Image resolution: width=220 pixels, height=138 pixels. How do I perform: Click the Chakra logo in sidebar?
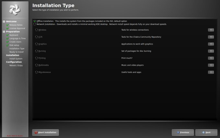click(x=15, y=9)
